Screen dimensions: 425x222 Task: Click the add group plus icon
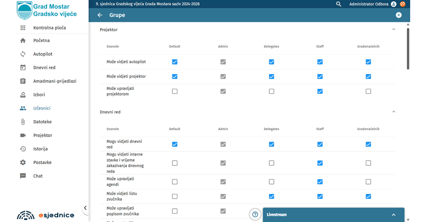398,15
